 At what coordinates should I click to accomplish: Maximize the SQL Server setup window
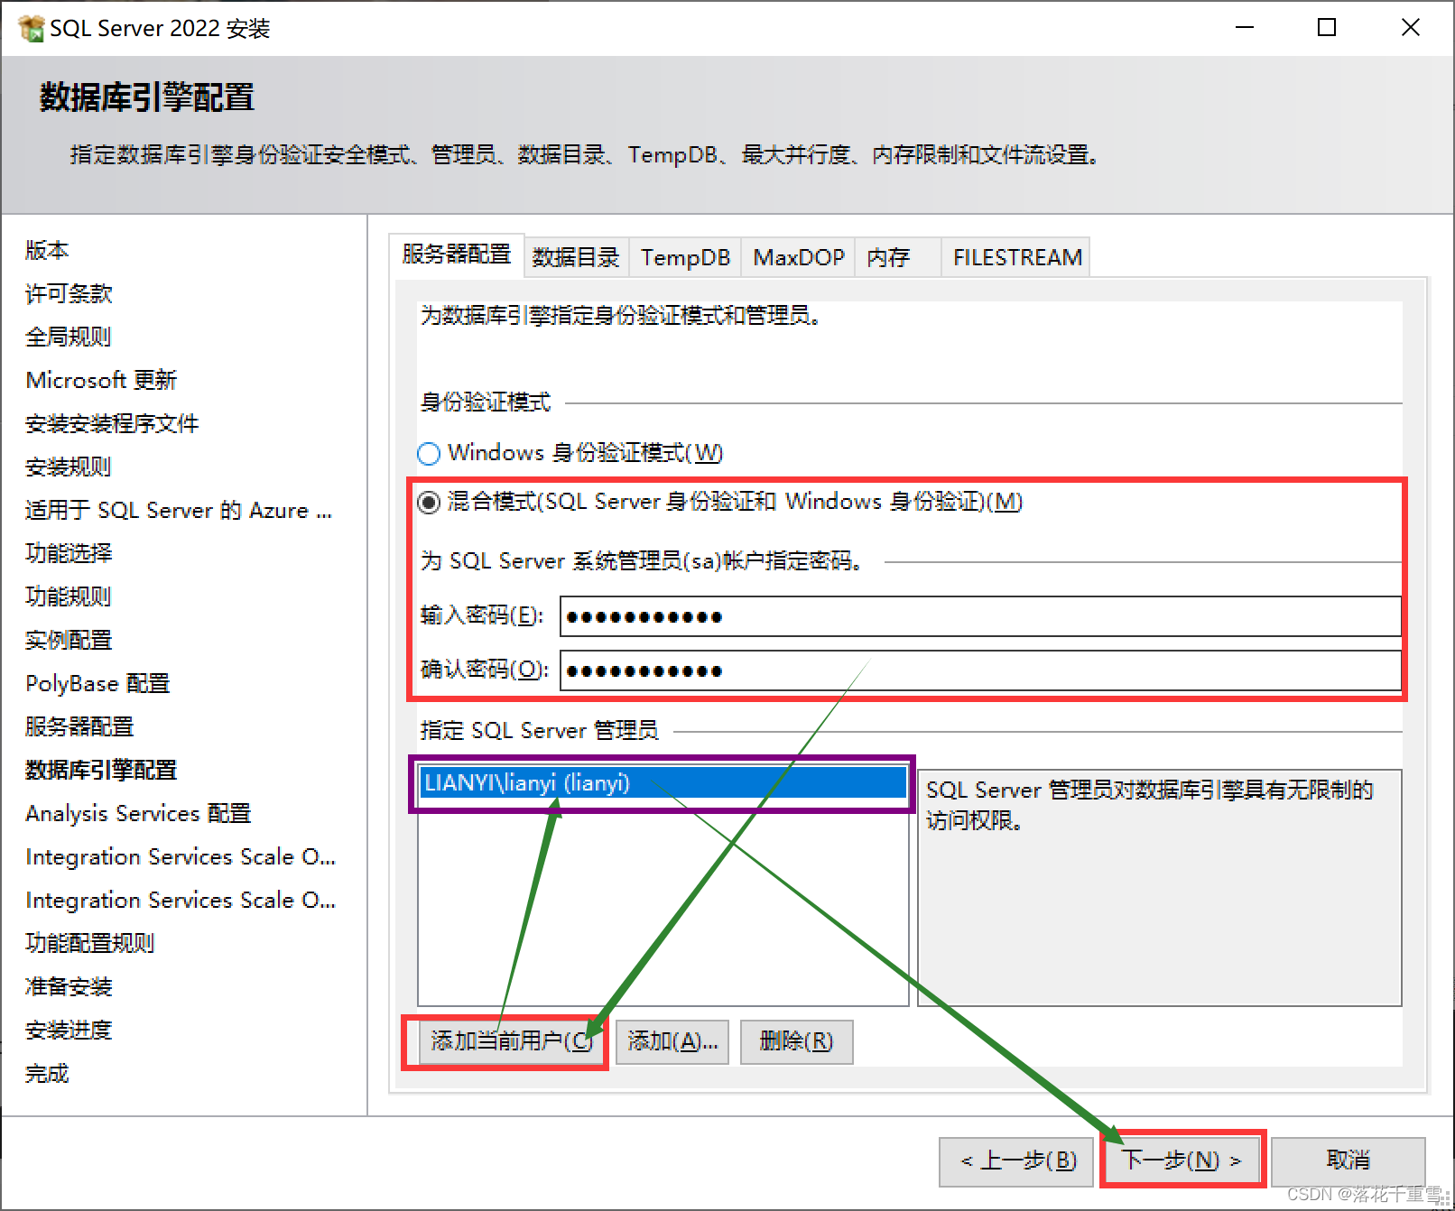(1327, 28)
